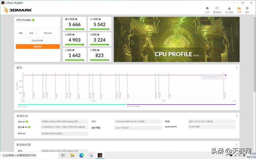Click green check badge next to GPU #1
Image resolution: width=256 pixels, height=159 pixels.
pyautogui.click(x=27, y=121)
